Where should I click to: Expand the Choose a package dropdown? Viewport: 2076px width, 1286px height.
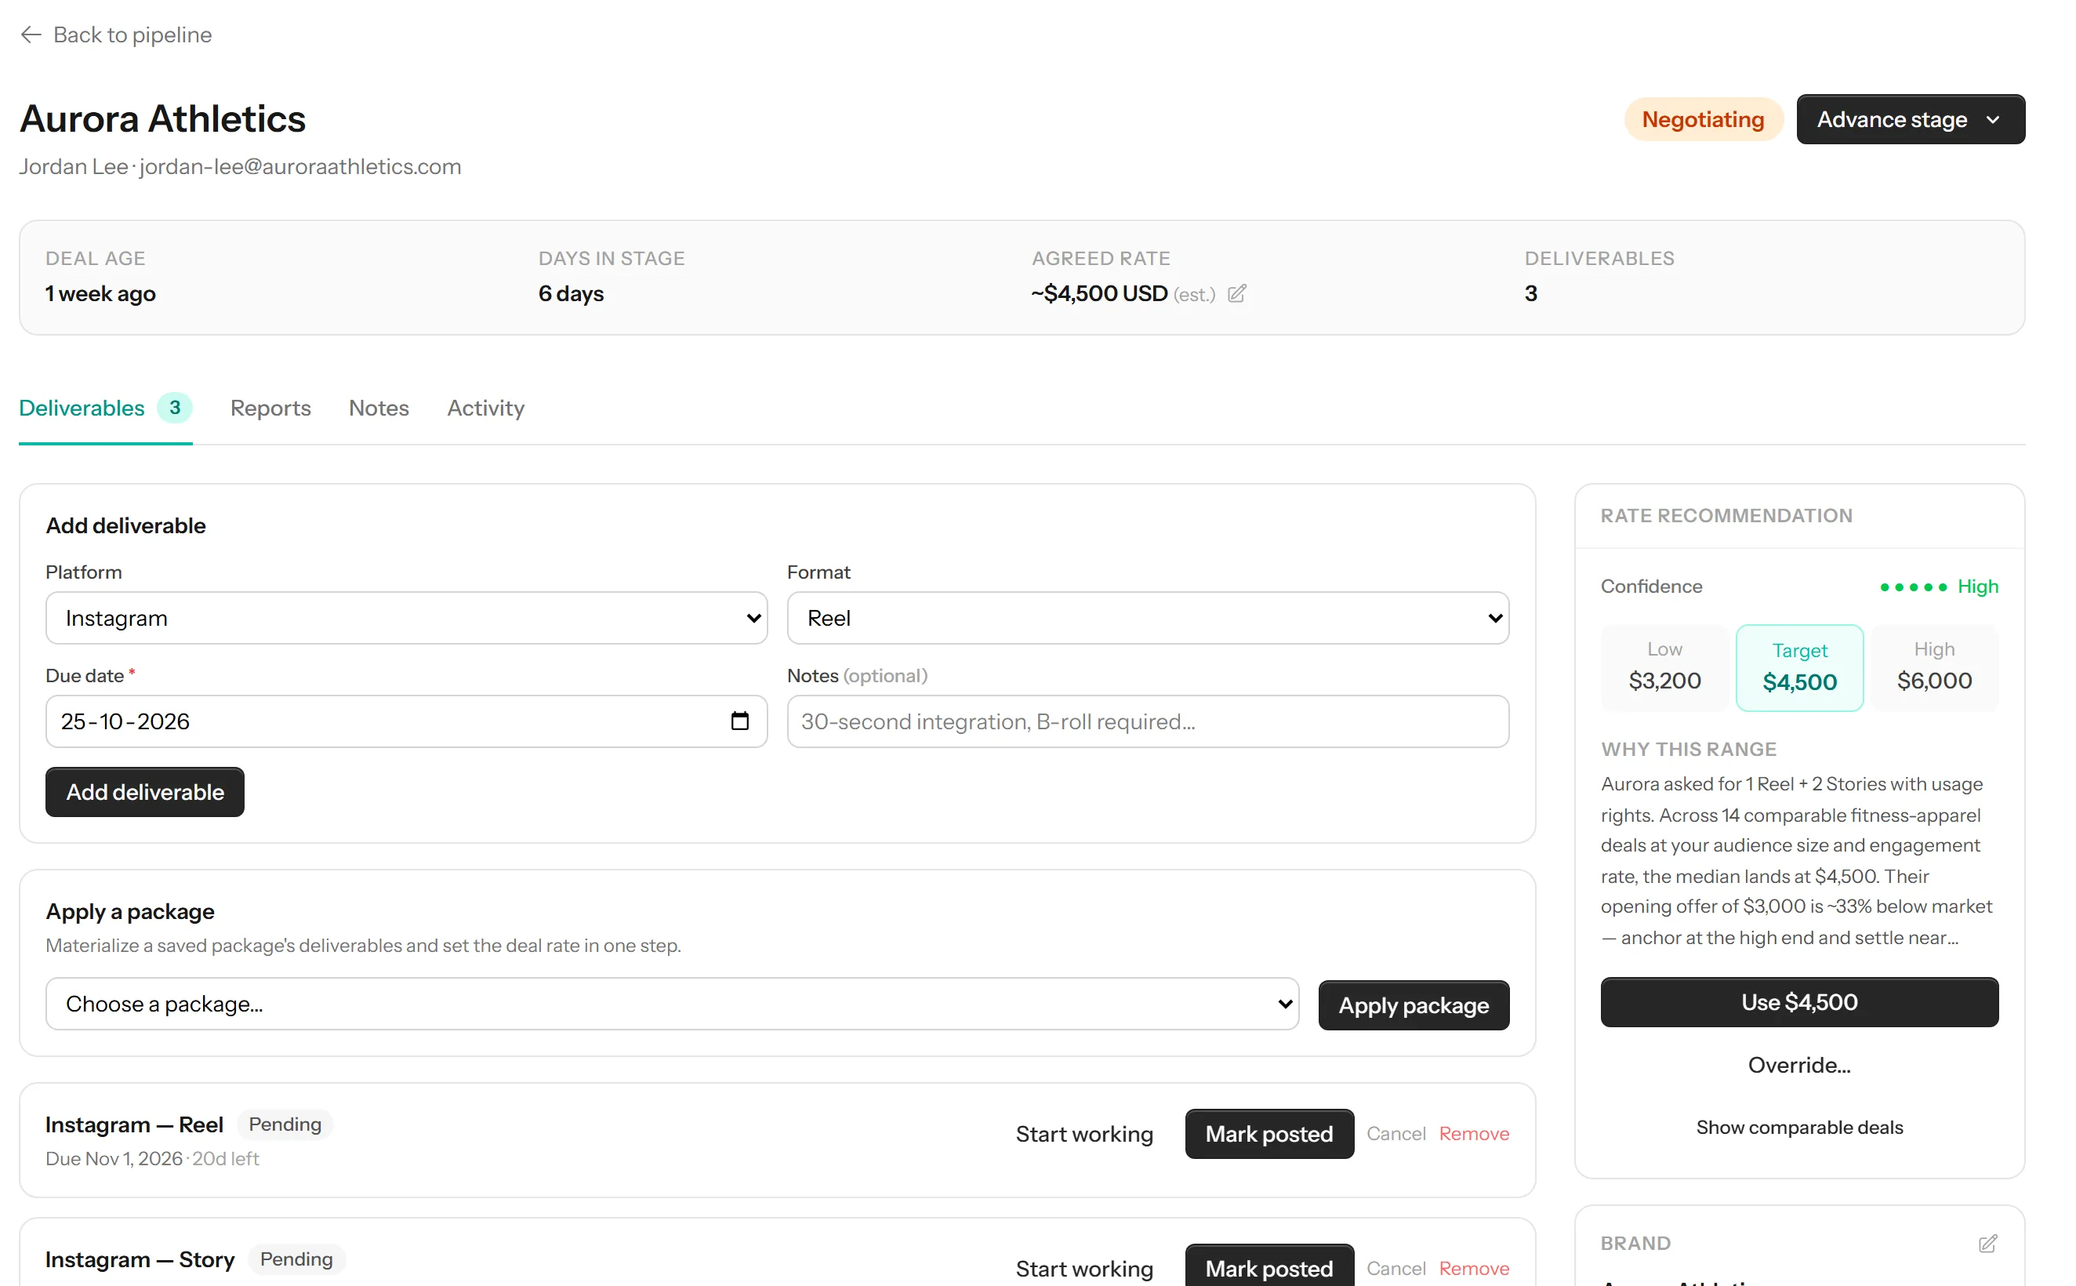click(x=673, y=1004)
